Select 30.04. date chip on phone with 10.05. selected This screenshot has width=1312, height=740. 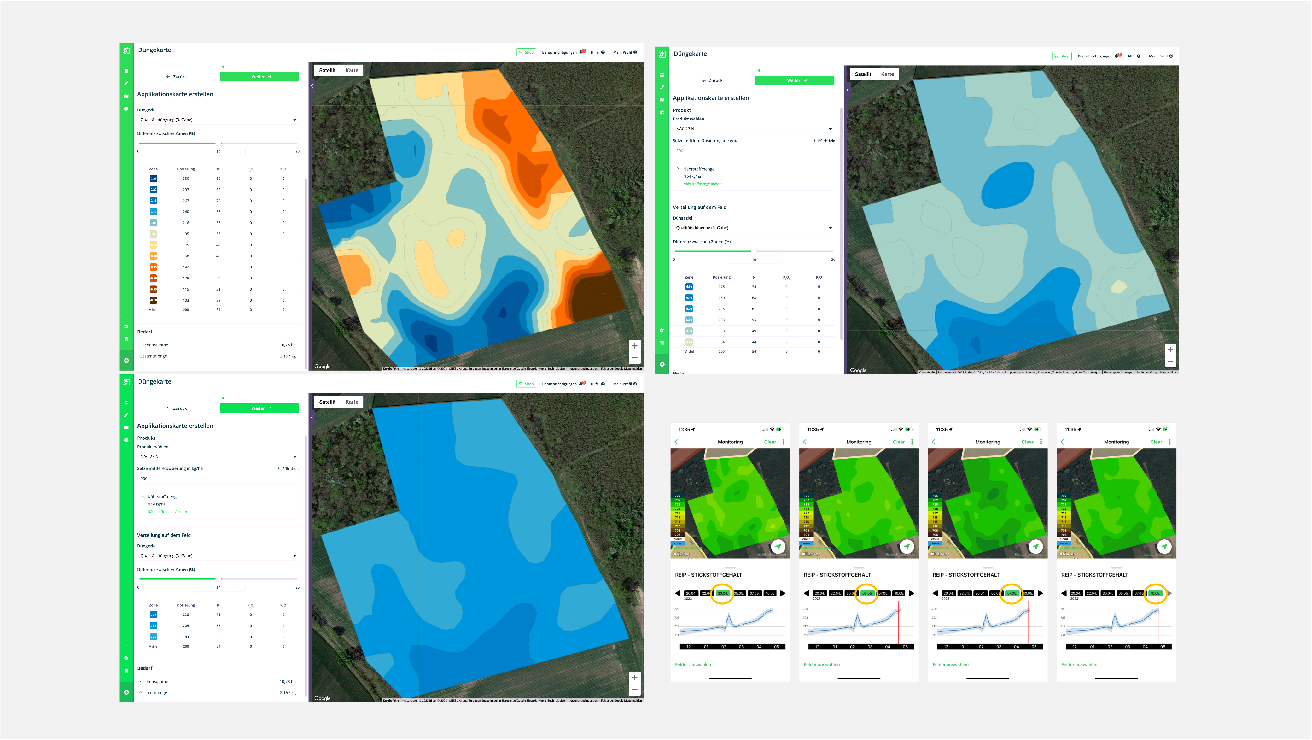click(1107, 593)
